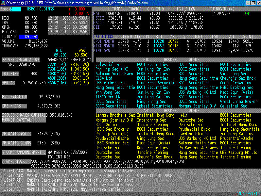The image size is (261, 196).
Task: Click ask broker Lehman Brothers Sec
Action: [115, 115]
